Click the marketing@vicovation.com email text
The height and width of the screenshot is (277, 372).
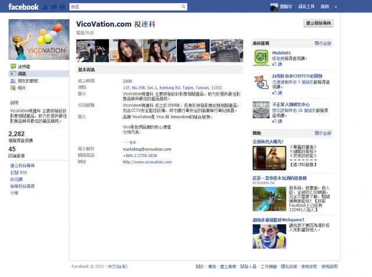point(147,150)
